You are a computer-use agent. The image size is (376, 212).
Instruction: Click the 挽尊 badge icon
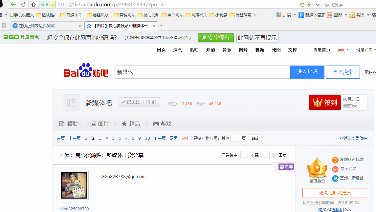click(x=286, y=167)
